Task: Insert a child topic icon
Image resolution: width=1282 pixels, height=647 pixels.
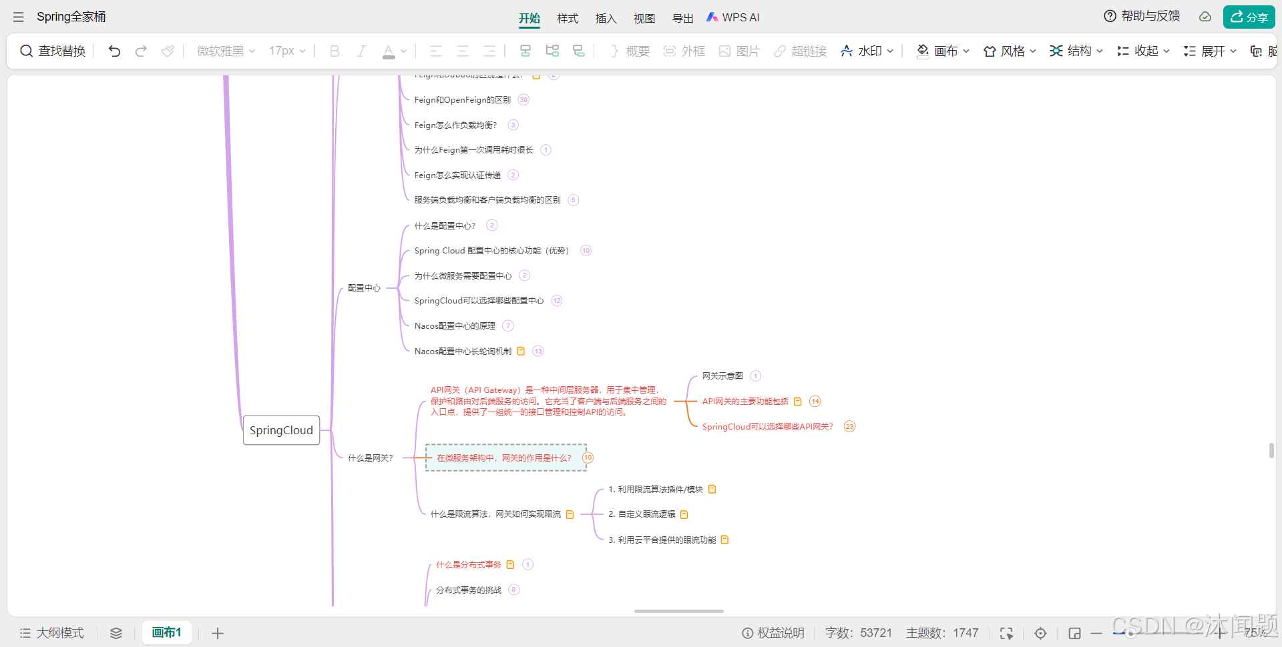Action: click(525, 51)
